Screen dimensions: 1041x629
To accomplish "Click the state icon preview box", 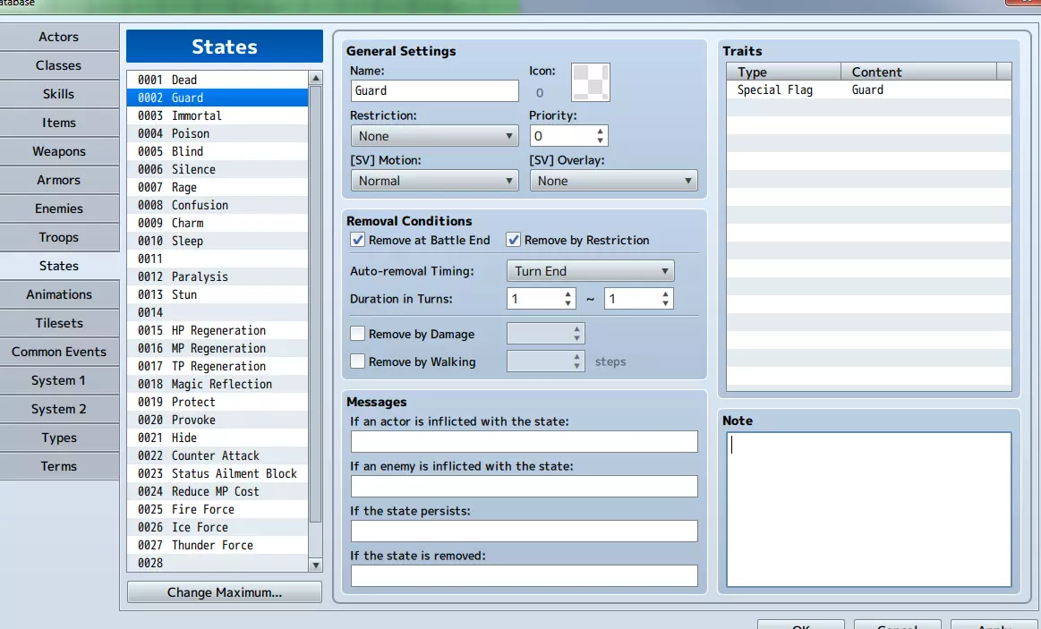I will click(x=591, y=82).
